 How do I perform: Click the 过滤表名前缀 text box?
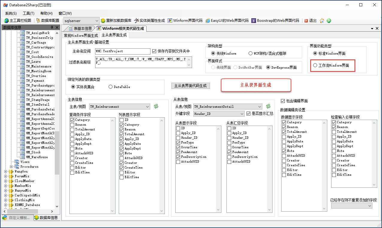[144, 62]
